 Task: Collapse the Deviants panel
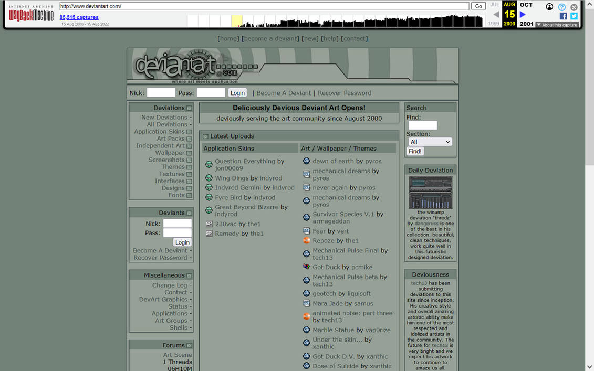point(189,213)
